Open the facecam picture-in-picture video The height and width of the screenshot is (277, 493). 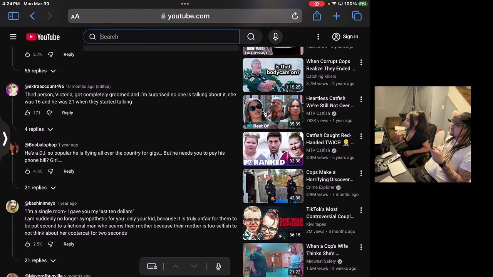[x=423, y=134]
